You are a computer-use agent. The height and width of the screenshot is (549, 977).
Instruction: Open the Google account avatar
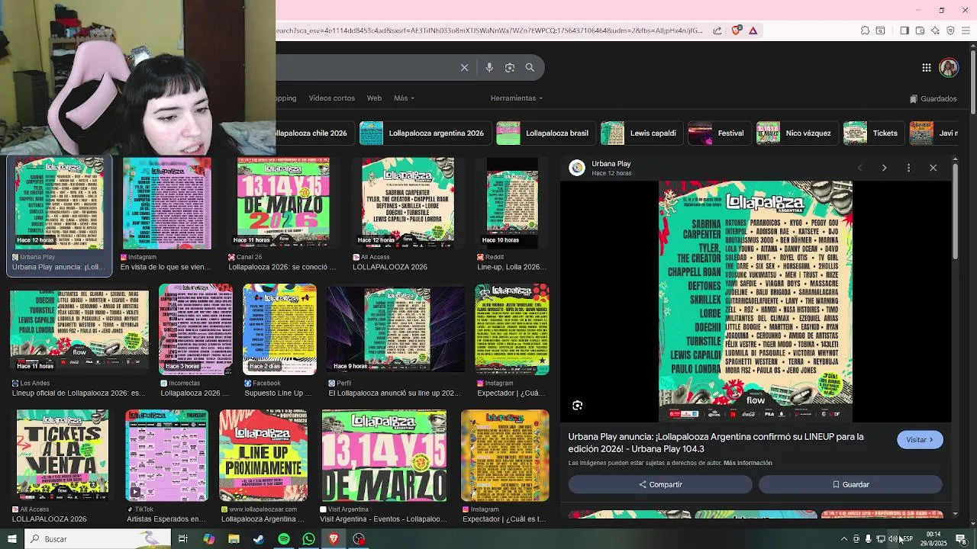point(949,67)
